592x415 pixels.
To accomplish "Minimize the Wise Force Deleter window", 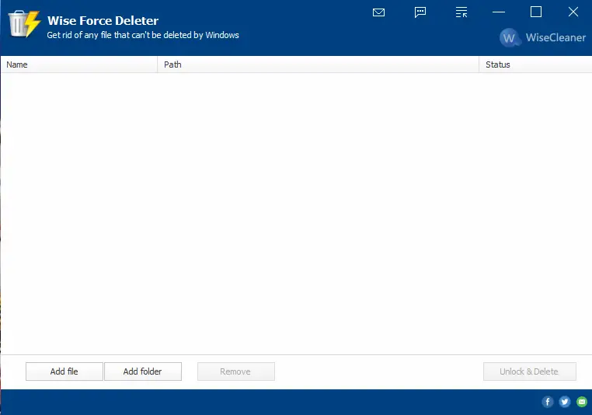I will pyautogui.click(x=499, y=12).
